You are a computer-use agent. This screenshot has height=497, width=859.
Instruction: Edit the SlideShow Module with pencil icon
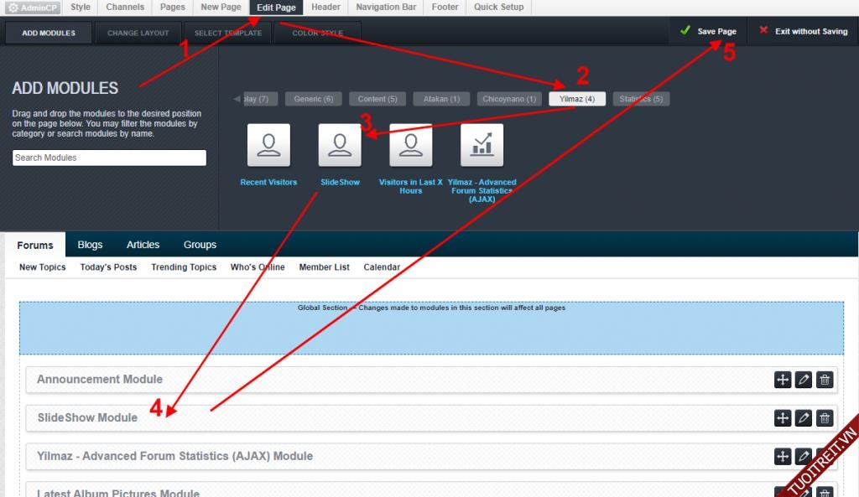click(x=804, y=418)
